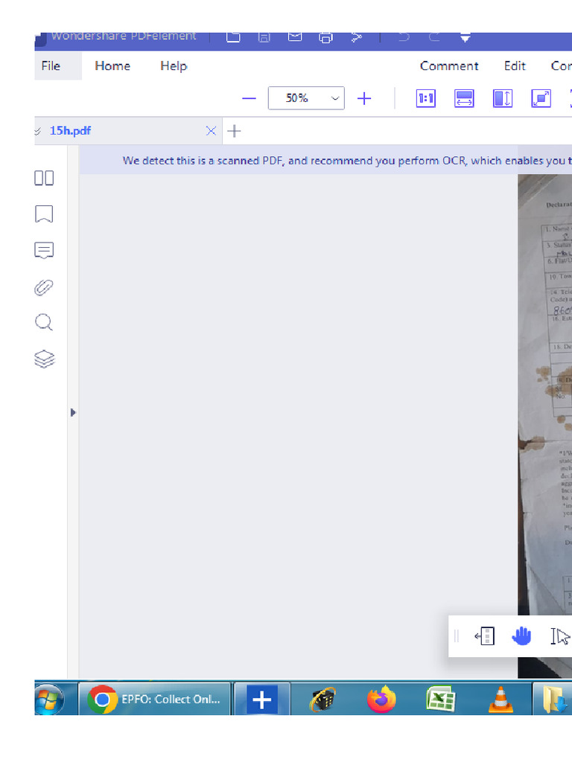The width and height of the screenshot is (572, 762).
Task: Open the Comment tab
Action: click(449, 66)
